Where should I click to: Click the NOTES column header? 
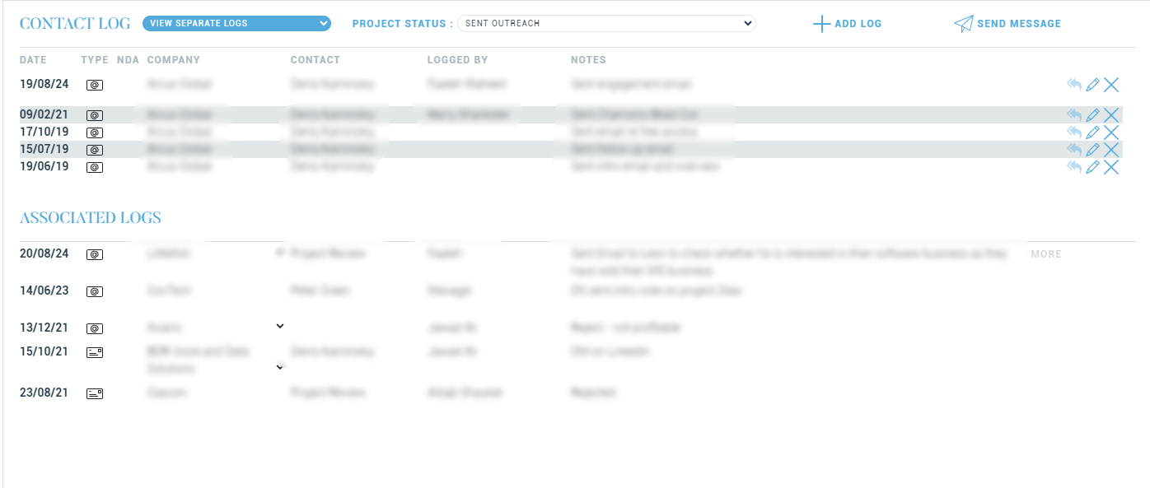click(588, 60)
